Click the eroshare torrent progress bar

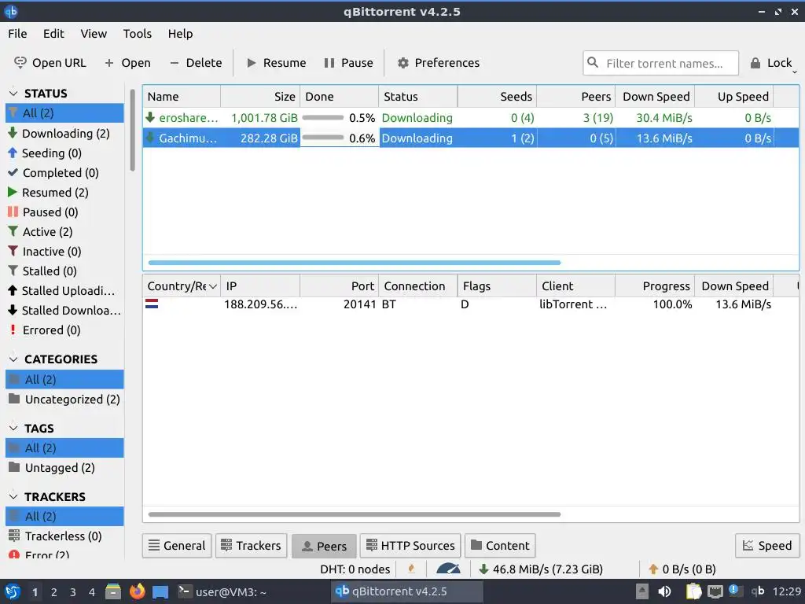323,117
